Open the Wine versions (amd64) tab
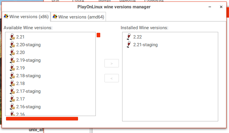229x133 pixels. pyautogui.click(x=78, y=17)
